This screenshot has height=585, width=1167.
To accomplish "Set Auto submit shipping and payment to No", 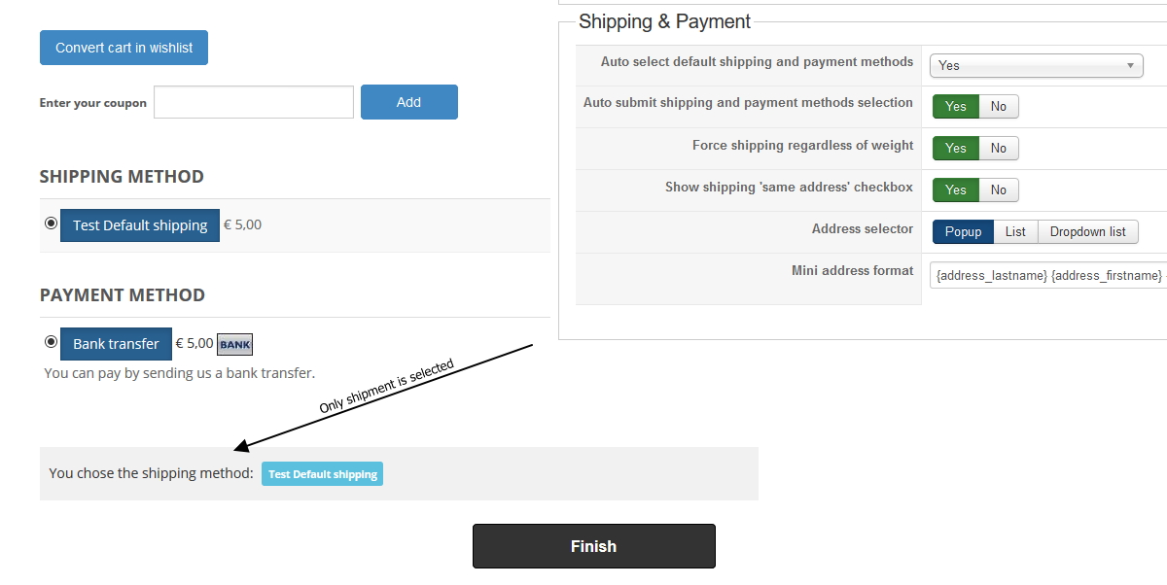I will coord(999,106).
